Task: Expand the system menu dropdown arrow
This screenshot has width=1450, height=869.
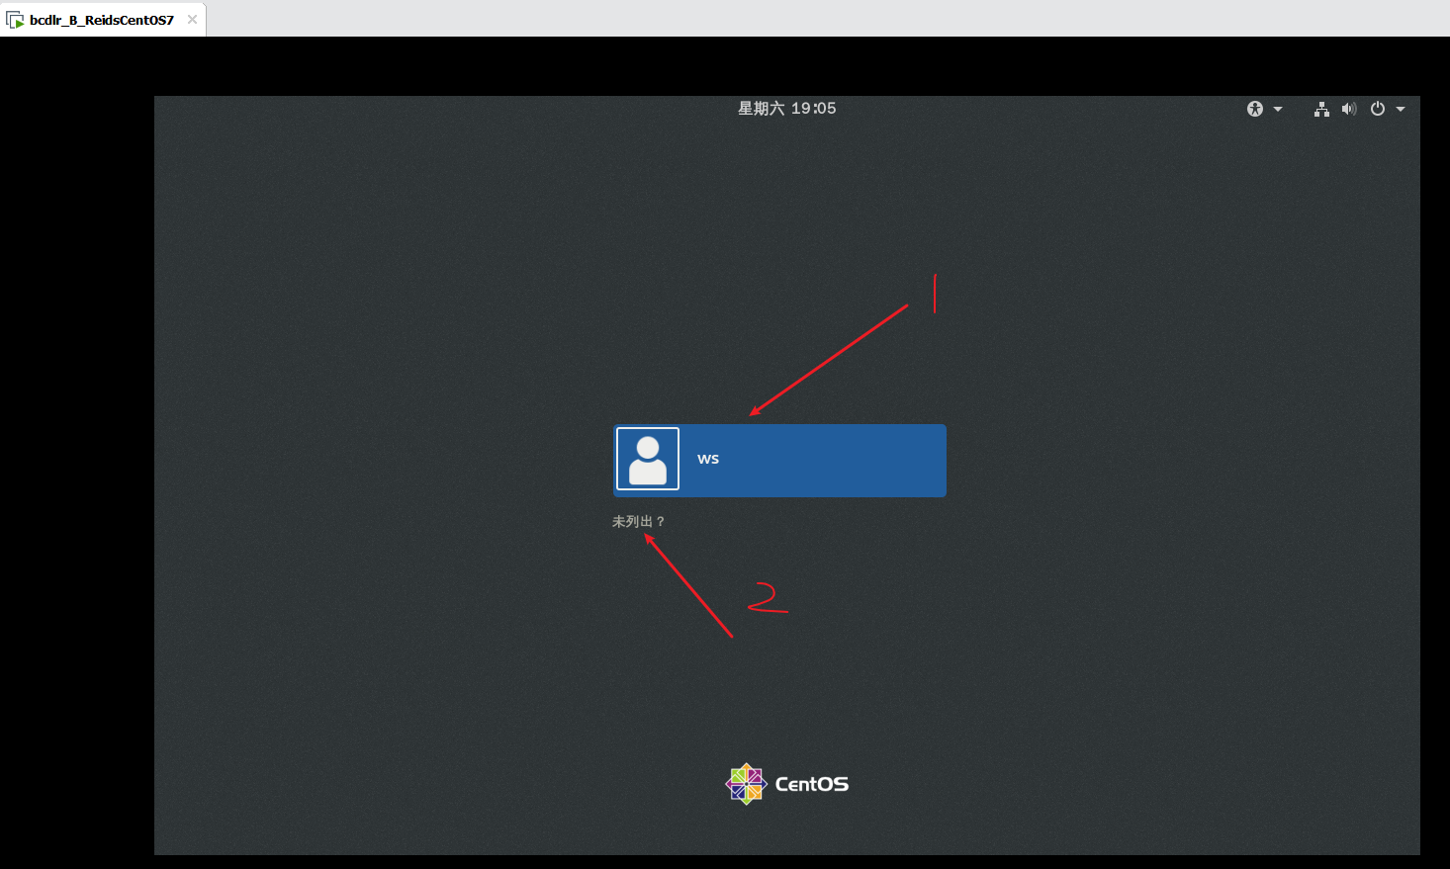Action: point(1401,109)
